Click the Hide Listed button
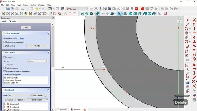 21,100
